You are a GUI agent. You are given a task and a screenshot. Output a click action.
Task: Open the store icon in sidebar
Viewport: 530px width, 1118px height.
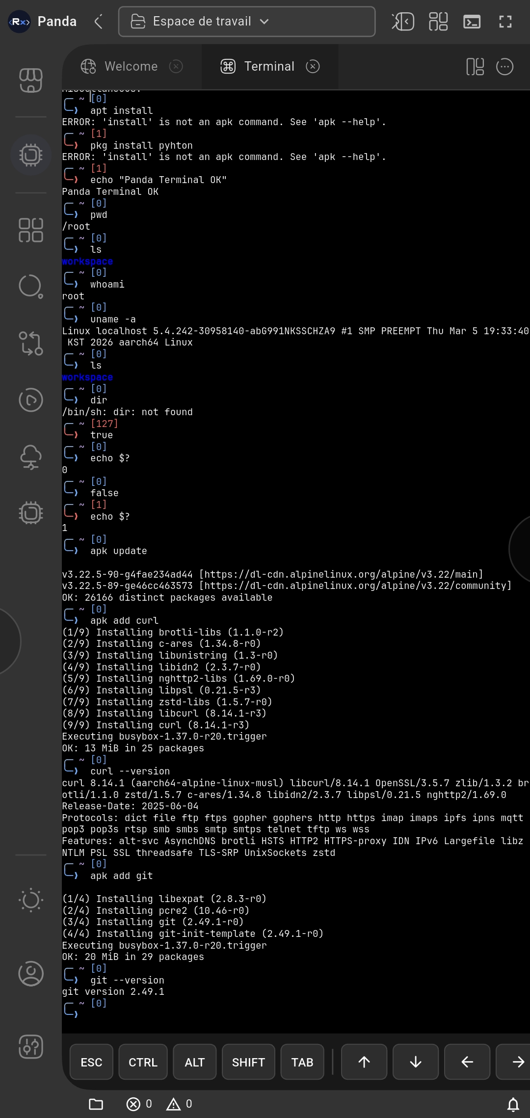[x=31, y=80]
